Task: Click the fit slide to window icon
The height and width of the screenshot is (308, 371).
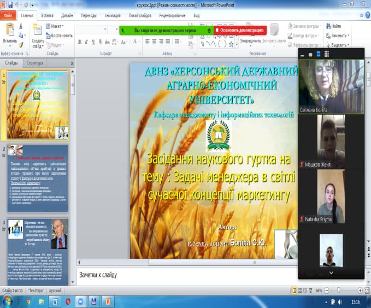Action: 367,291
